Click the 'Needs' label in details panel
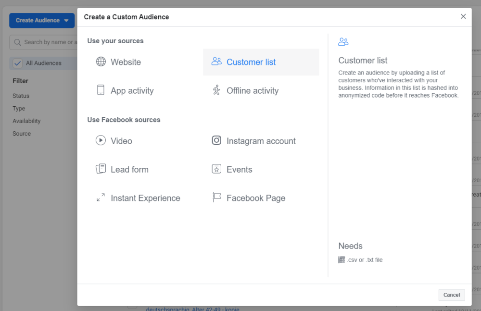 tap(350, 246)
